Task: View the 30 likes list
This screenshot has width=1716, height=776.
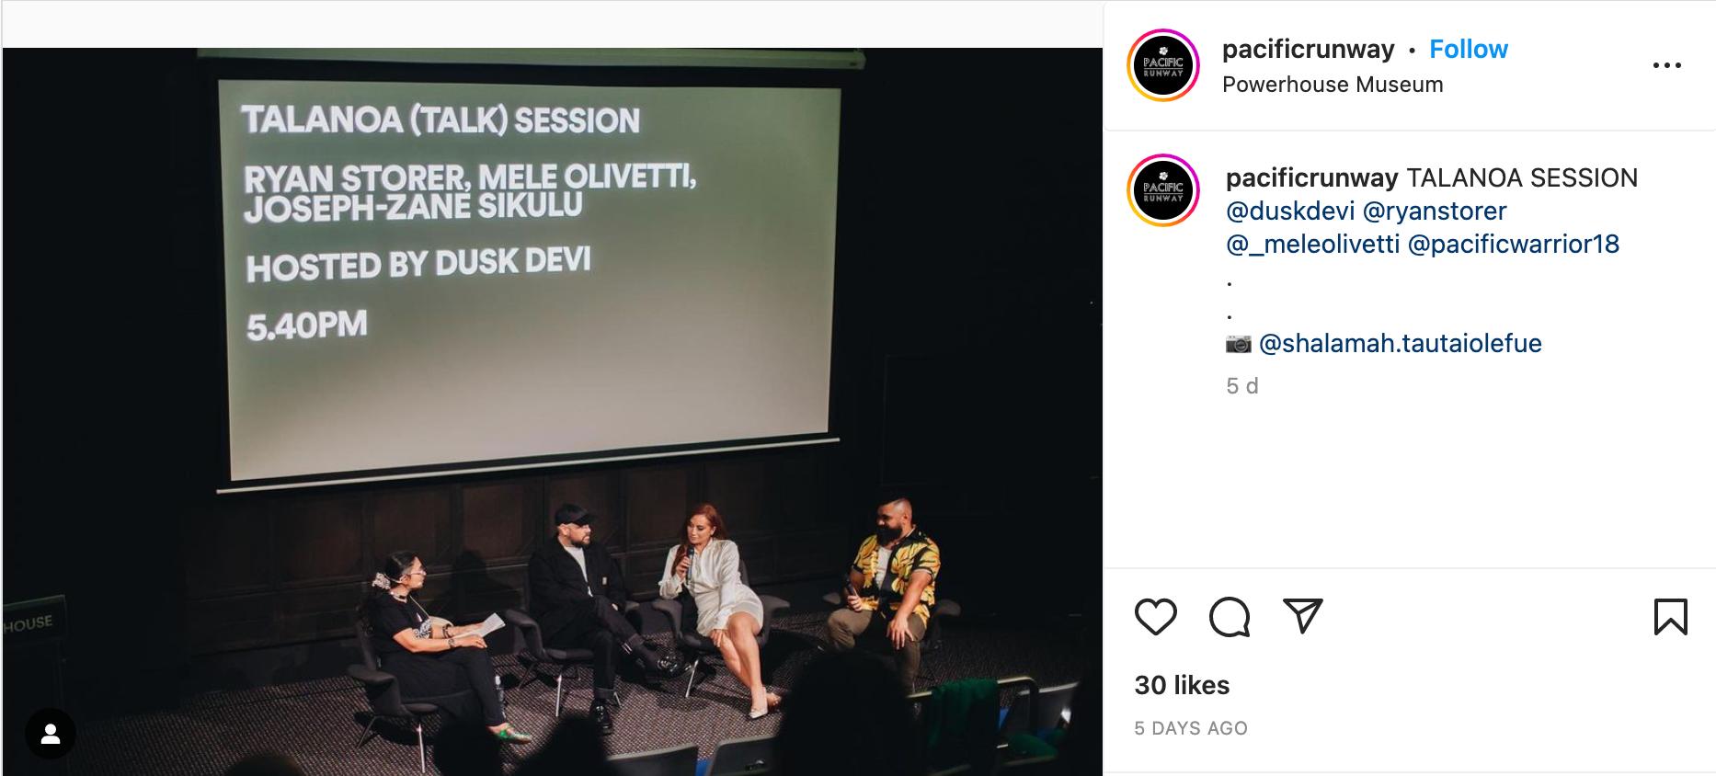Action: click(x=1182, y=685)
